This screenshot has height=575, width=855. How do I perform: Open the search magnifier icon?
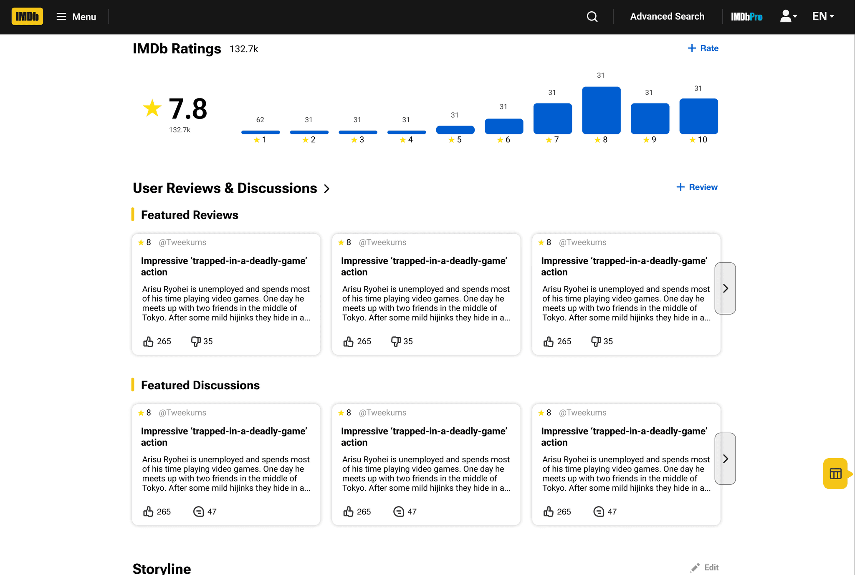coord(592,17)
